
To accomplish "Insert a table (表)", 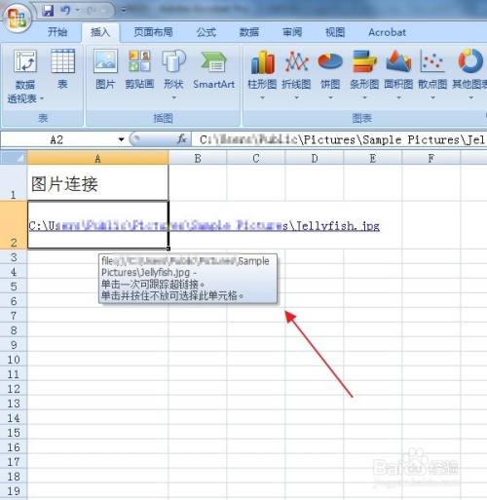I will [62, 69].
